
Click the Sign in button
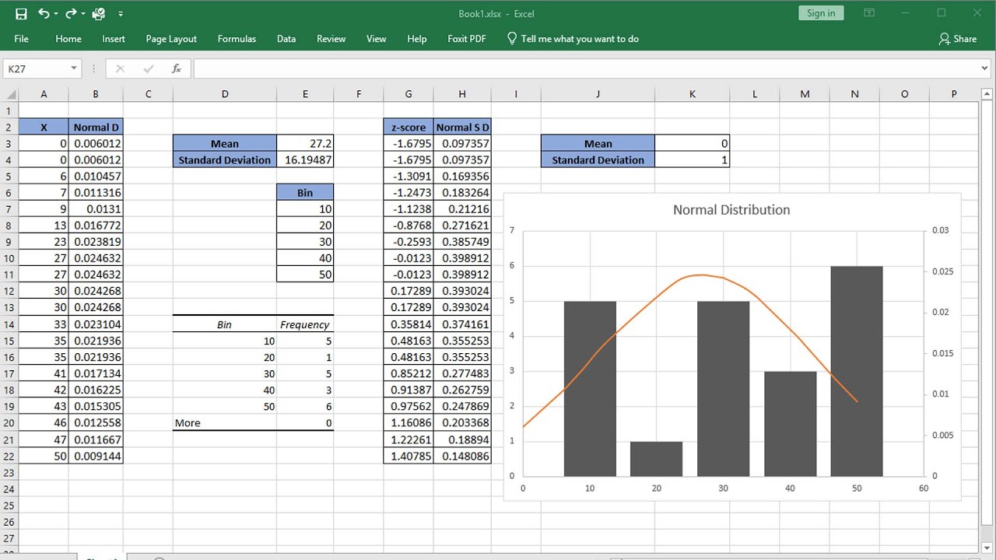(x=821, y=13)
